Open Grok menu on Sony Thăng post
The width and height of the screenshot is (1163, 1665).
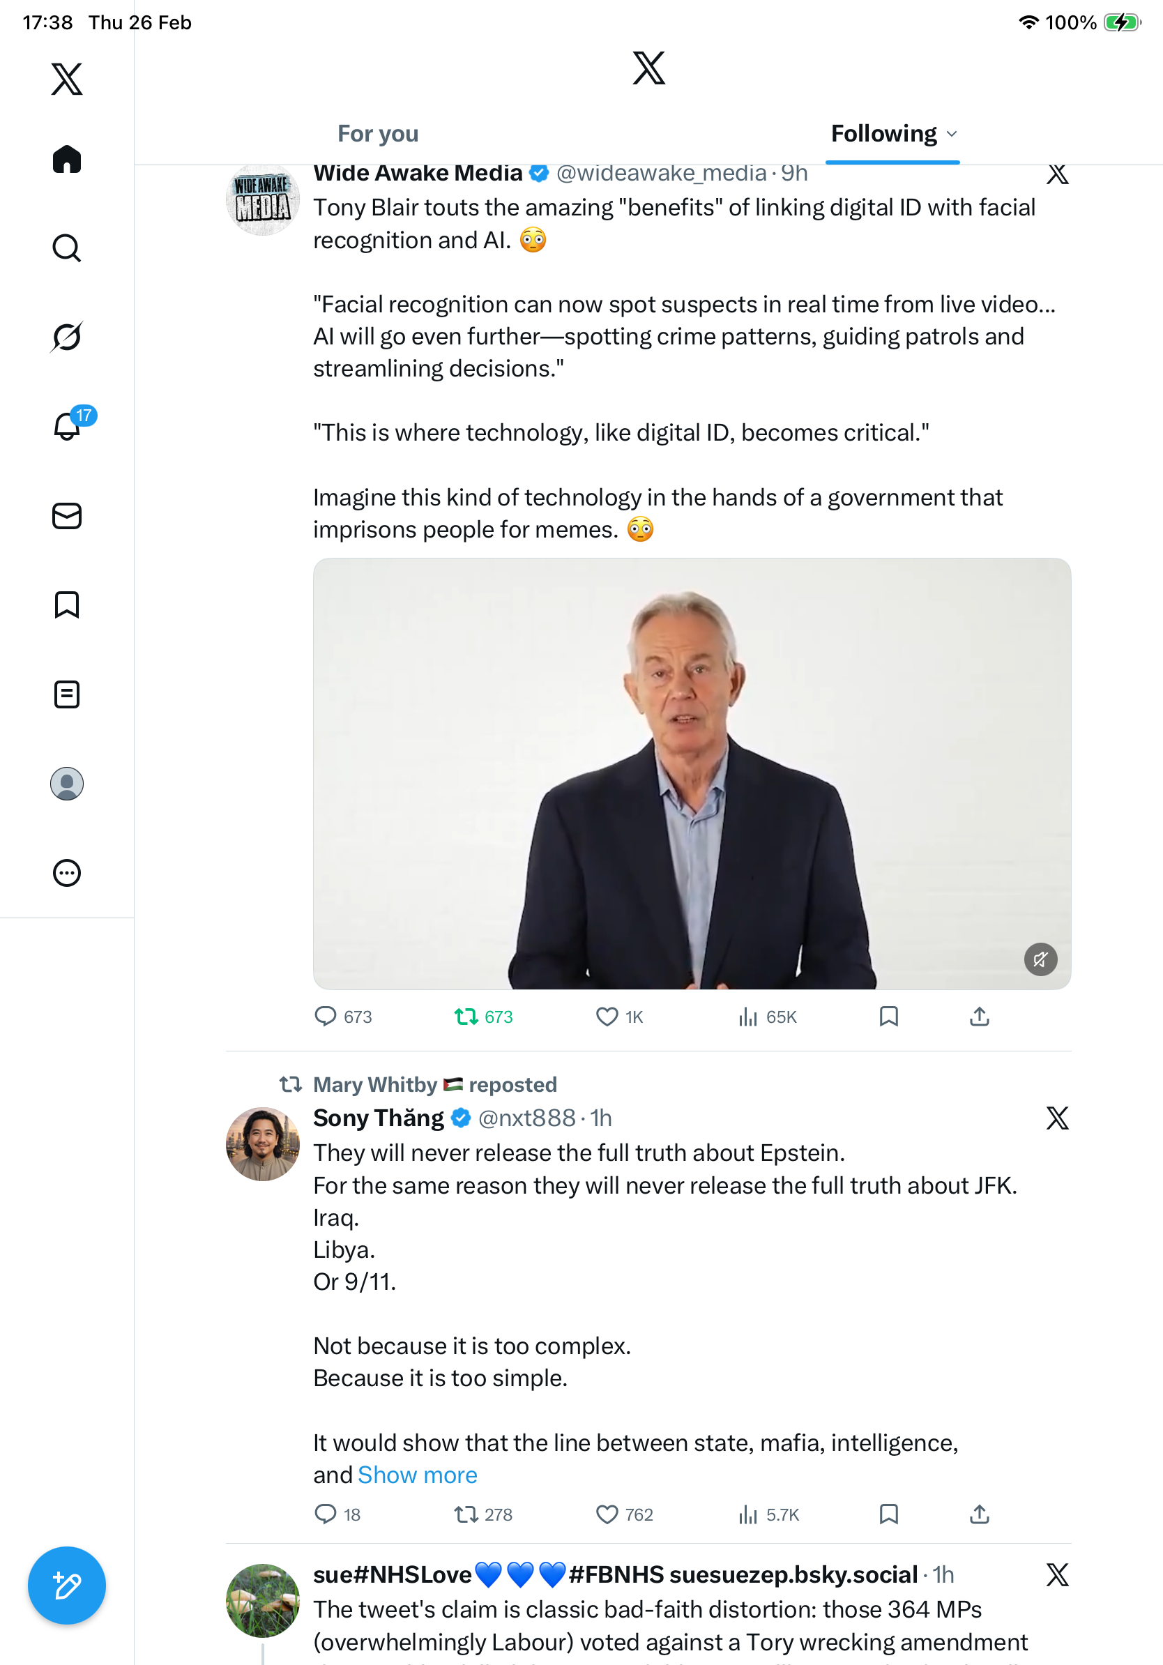pos(1057,1118)
